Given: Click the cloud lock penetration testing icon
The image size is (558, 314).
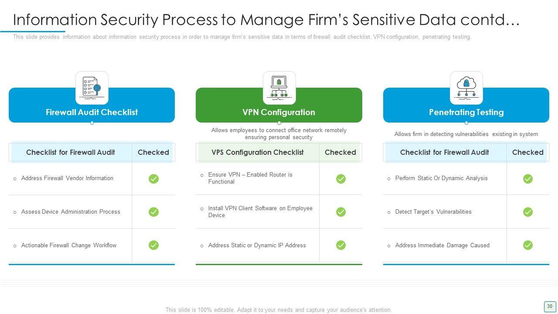Looking at the screenshot, I should click(466, 88).
